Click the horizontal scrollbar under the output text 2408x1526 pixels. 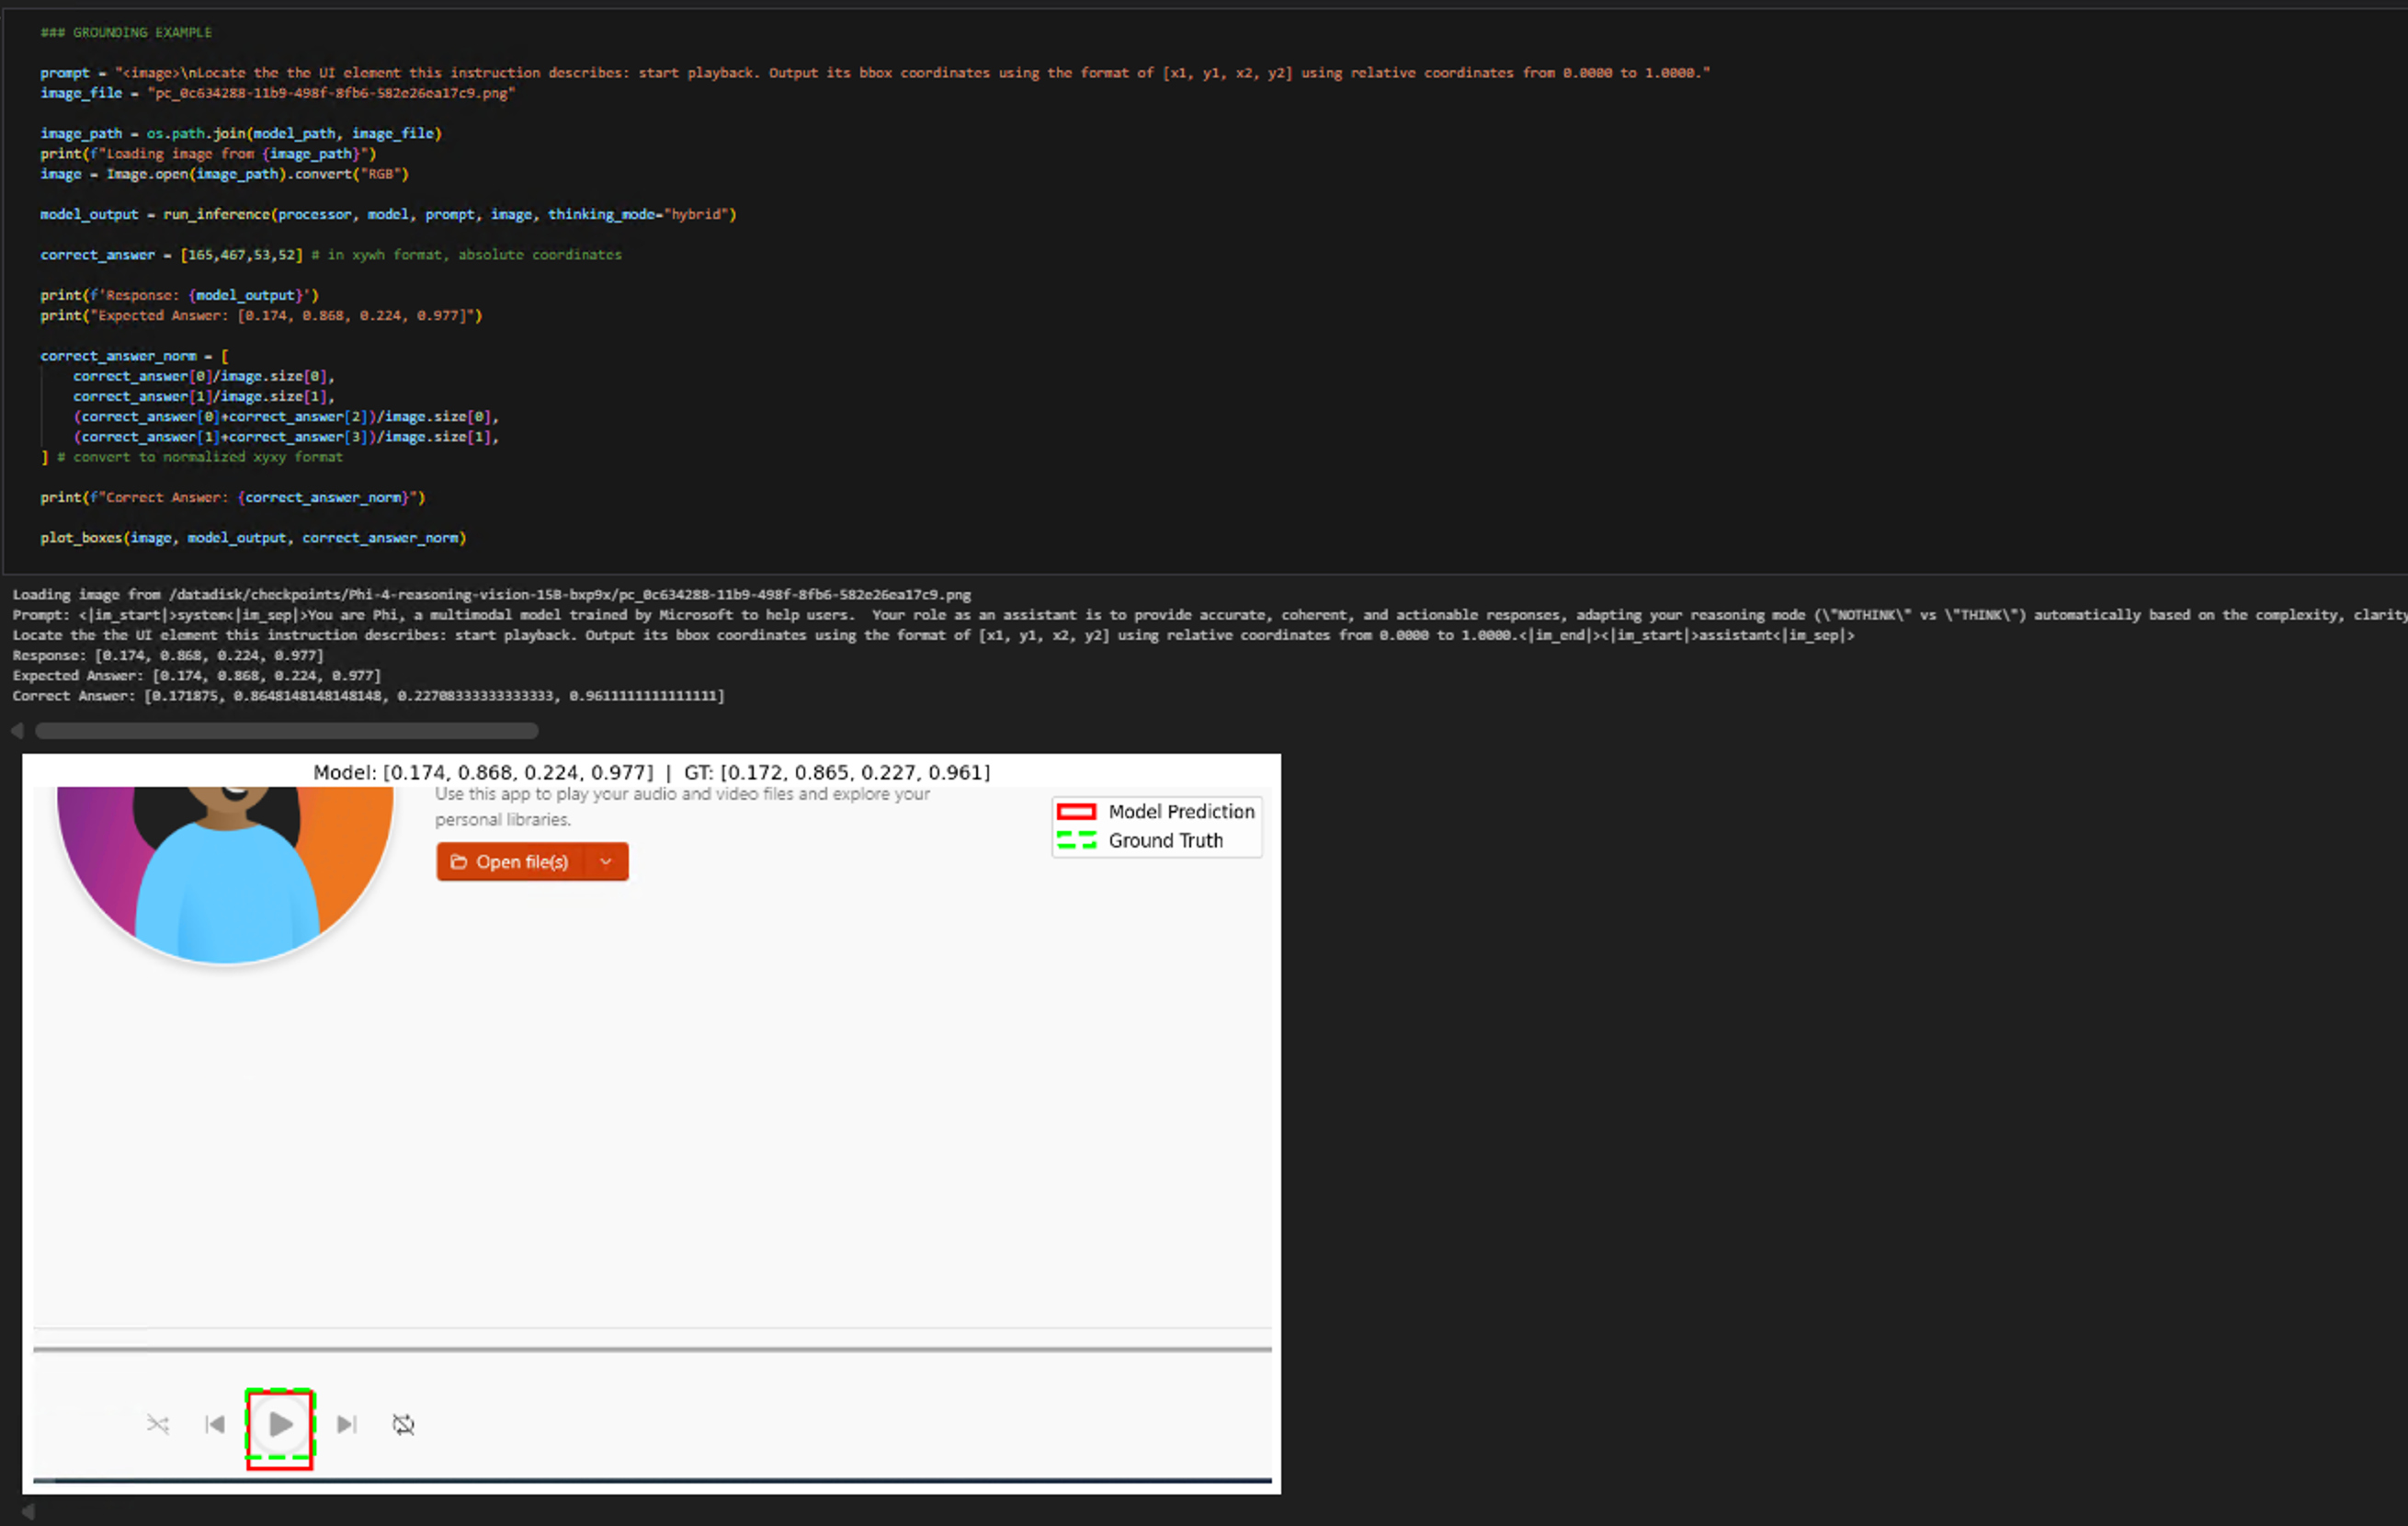[x=287, y=731]
